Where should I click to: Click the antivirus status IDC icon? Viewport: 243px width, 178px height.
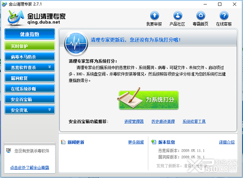(9, 150)
